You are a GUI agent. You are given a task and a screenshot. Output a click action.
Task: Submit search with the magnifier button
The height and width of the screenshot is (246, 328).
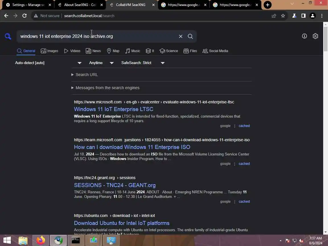click(x=190, y=36)
